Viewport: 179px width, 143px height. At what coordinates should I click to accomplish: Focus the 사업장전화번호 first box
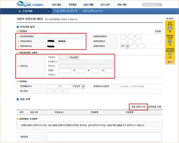pyautogui.click(x=123, y=36)
